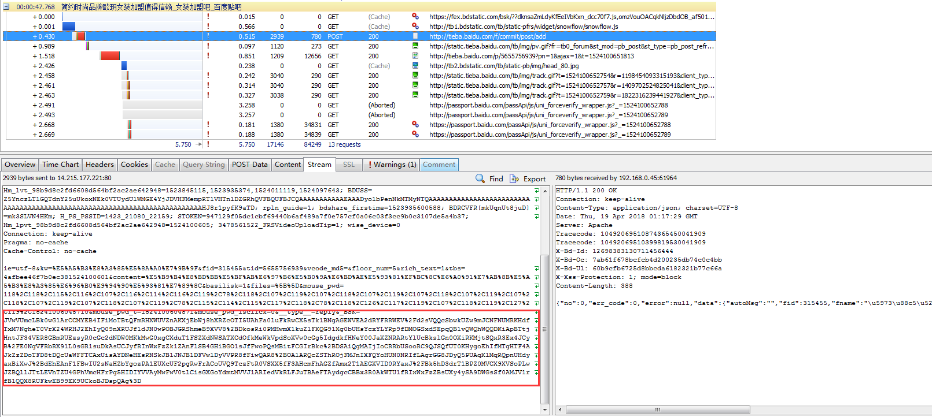The height and width of the screenshot is (417, 932).
Task: Click the red warning icon in the summary row
Action: pos(208,144)
